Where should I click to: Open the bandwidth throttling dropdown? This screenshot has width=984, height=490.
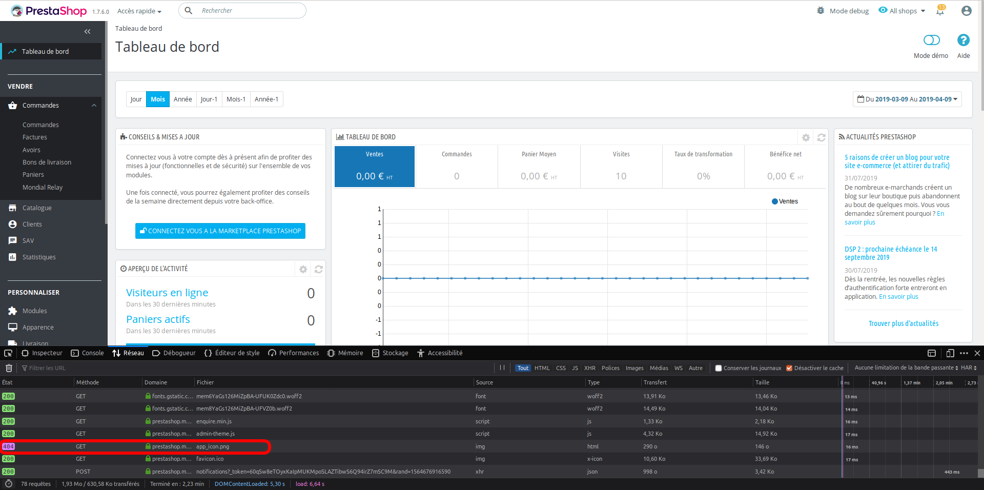(906, 368)
